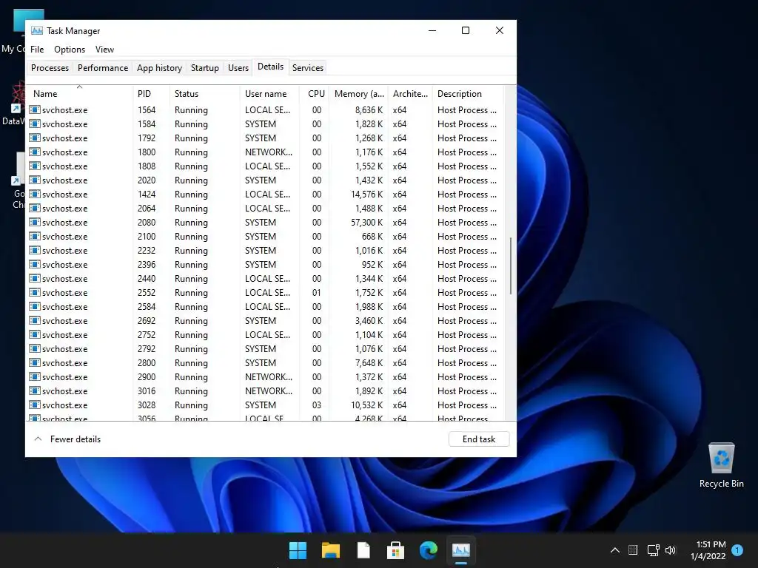The width and height of the screenshot is (758, 568).
Task: Sort by the Name column header
Action: pyautogui.click(x=80, y=94)
